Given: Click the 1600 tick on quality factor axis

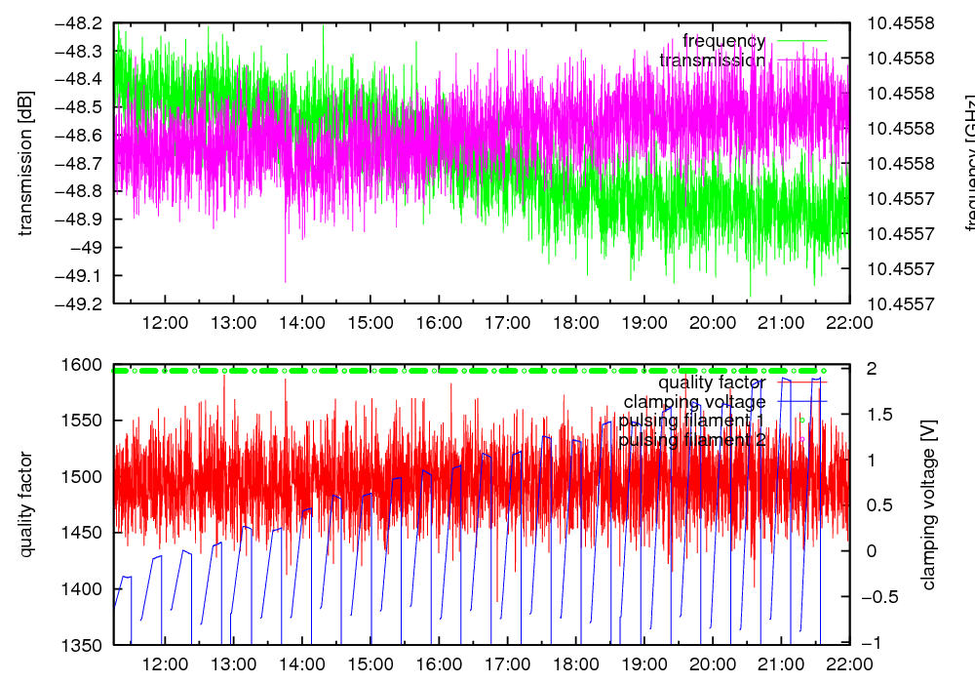Looking at the screenshot, I should click(83, 365).
